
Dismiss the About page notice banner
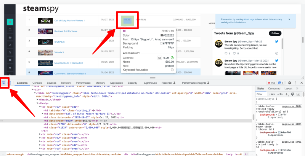tap(289, 19)
